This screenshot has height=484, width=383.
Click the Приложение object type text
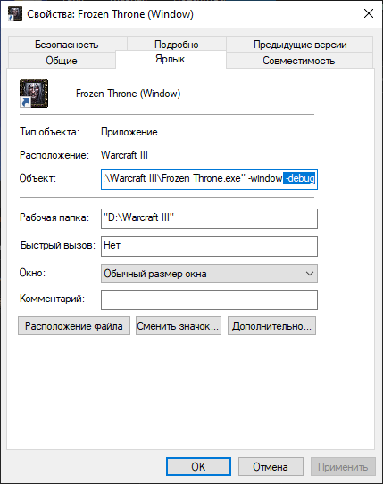(129, 132)
